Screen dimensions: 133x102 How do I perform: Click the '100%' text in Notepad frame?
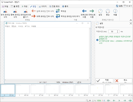pos(58,82)
